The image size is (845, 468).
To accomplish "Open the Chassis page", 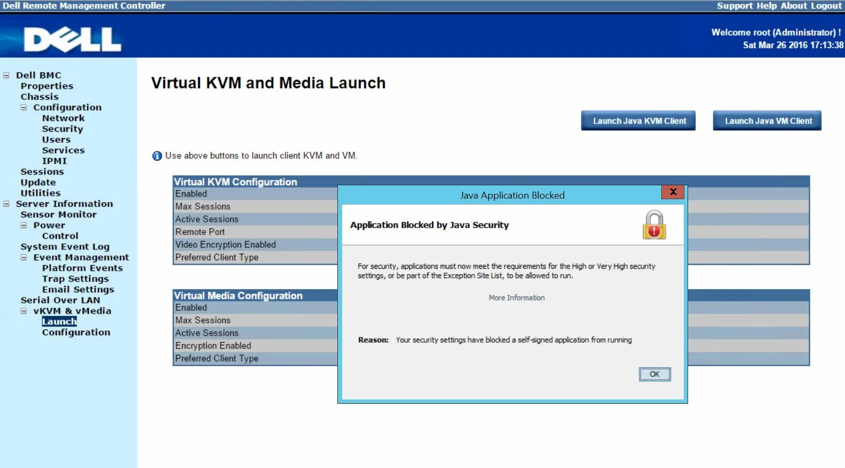I will 40,97.
